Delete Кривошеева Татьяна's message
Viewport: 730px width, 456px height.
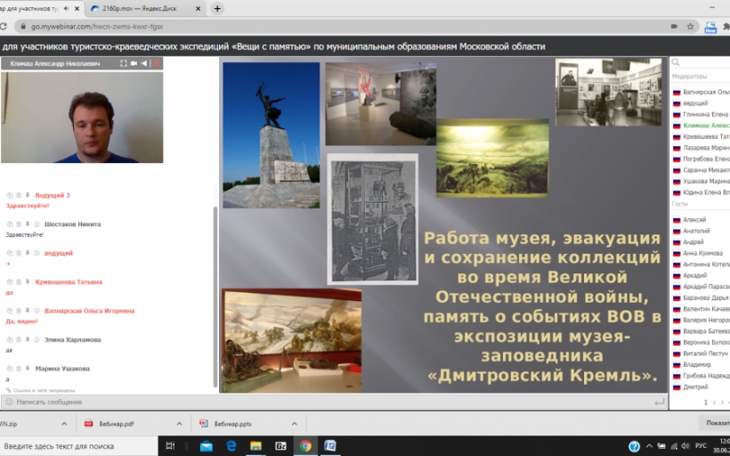19,281
